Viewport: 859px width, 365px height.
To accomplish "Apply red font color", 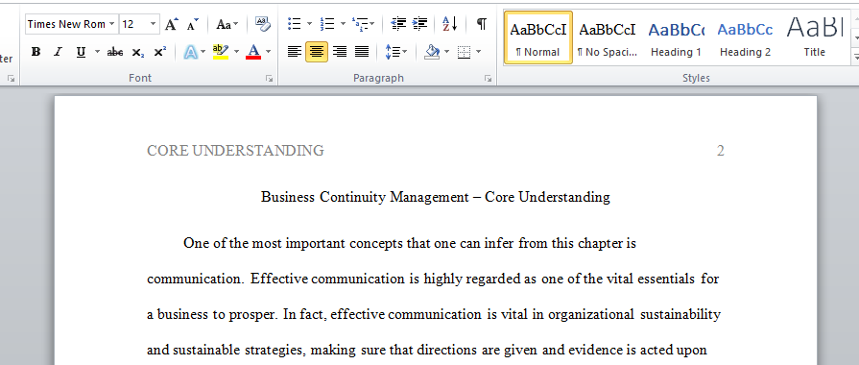I will 253,52.
